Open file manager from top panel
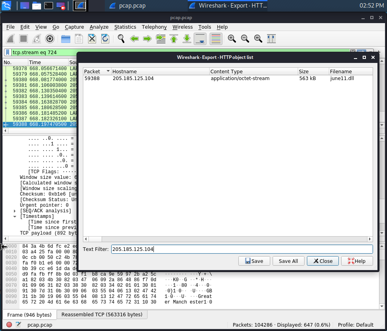The image size is (387, 331). [x=37, y=6]
